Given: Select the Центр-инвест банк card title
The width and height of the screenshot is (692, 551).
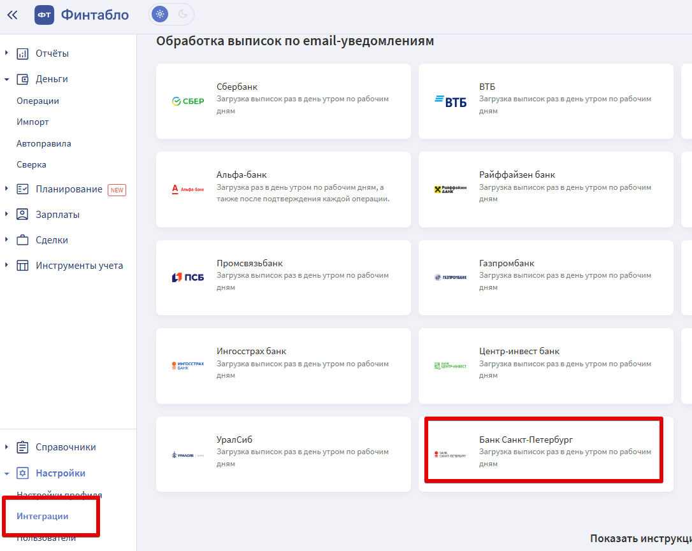Looking at the screenshot, I should tap(519, 352).
